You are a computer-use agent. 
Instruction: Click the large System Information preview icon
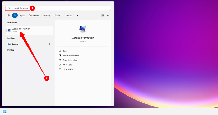coord(83,29)
